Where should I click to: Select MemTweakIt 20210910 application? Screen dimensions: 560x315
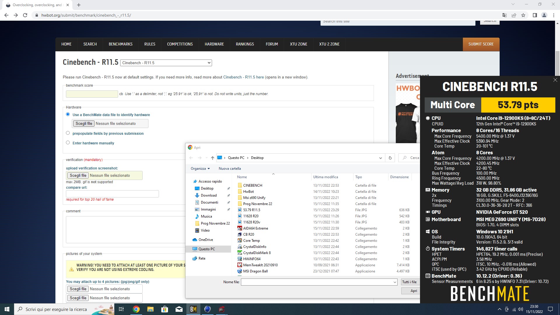point(260,265)
